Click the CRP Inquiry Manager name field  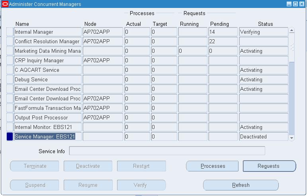tap(47, 61)
